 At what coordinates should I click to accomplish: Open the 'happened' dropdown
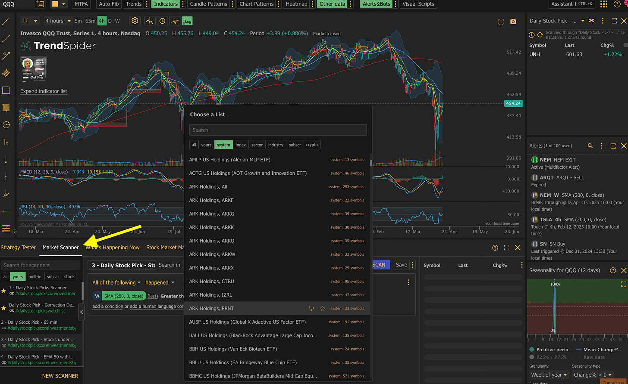pyautogui.click(x=160, y=283)
